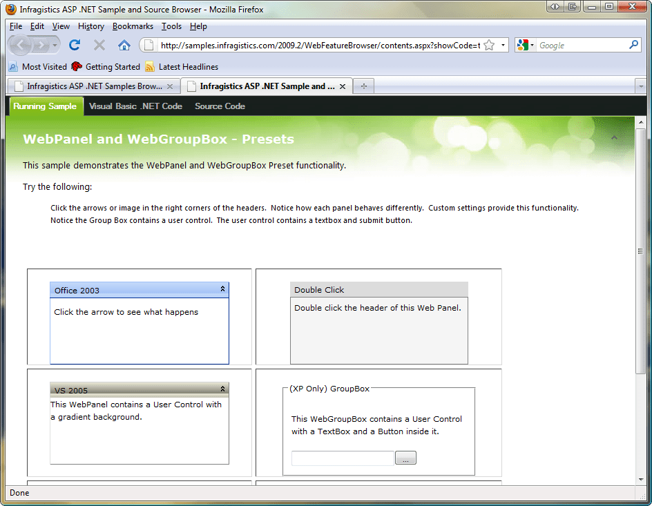Open the Bookmarks menu

(133, 26)
